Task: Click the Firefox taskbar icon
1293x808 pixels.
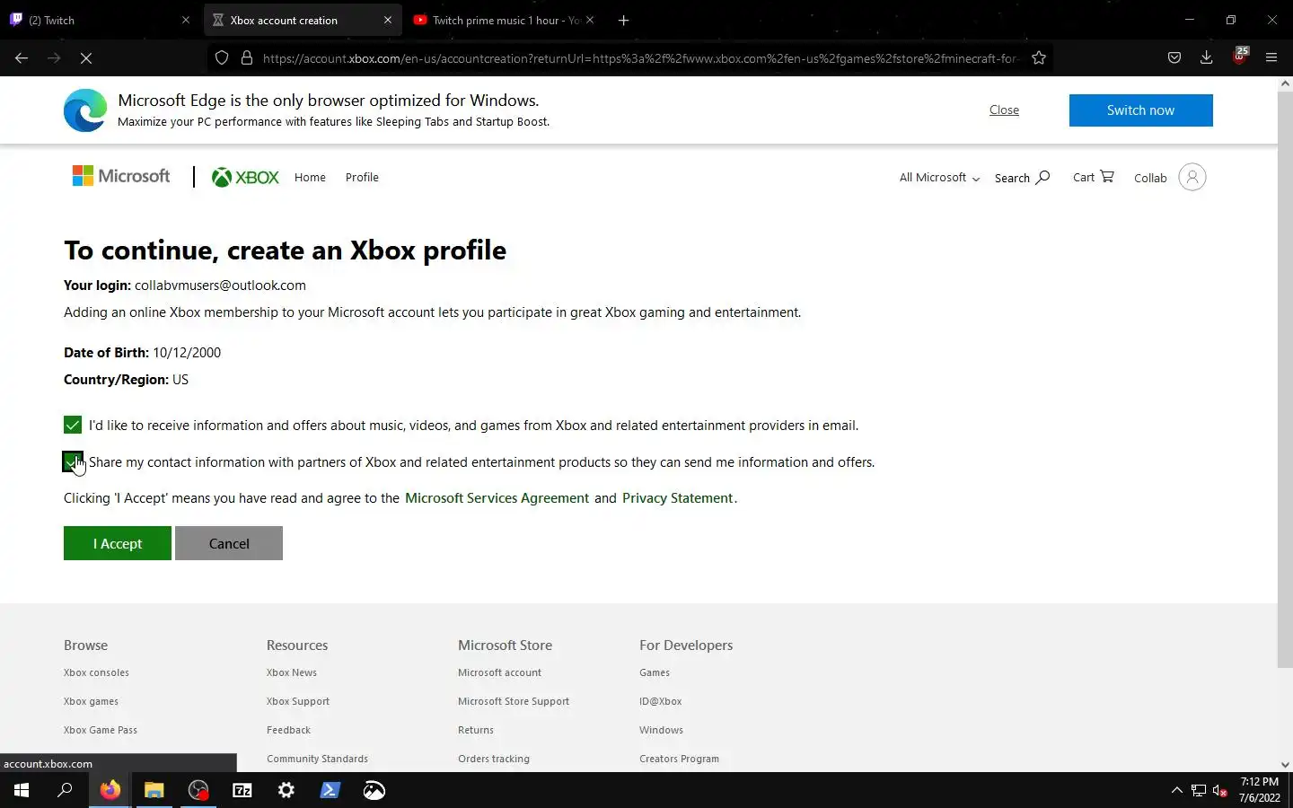Action: click(x=110, y=790)
